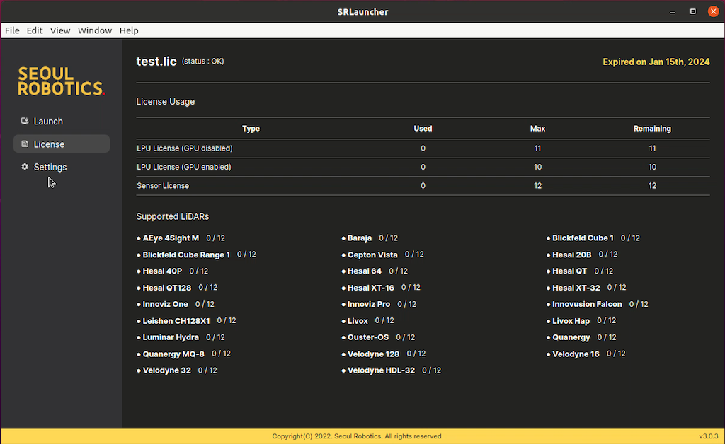This screenshot has height=444, width=725.
Task: Click the v3.0.3 version label
Action: point(708,436)
